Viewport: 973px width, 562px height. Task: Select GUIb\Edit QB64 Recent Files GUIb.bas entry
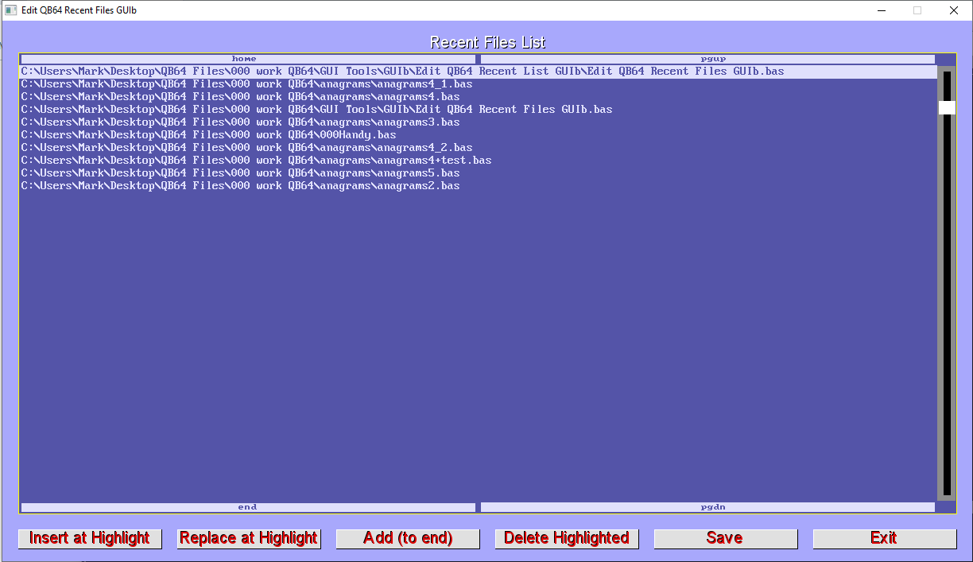click(478, 110)
